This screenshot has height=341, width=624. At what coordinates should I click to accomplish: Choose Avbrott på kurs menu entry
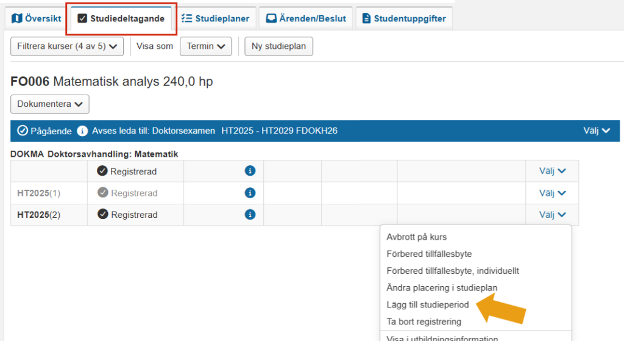click(x=417, y=237)
